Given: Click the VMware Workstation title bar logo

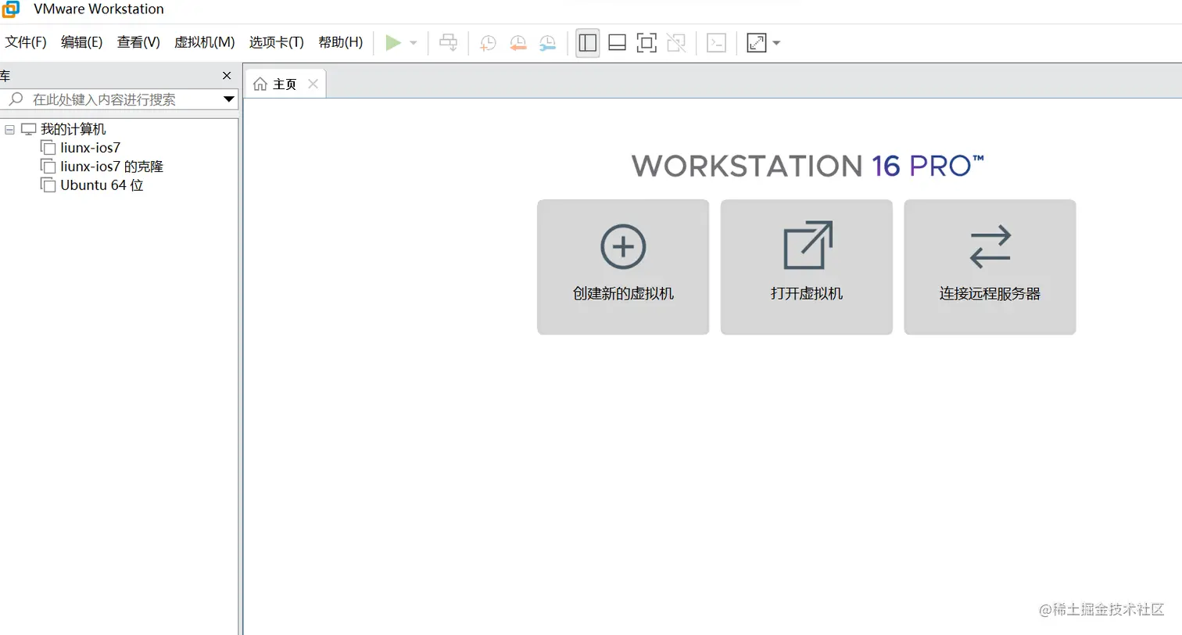Looking at the screenshot, I should [x=10, y=9].
